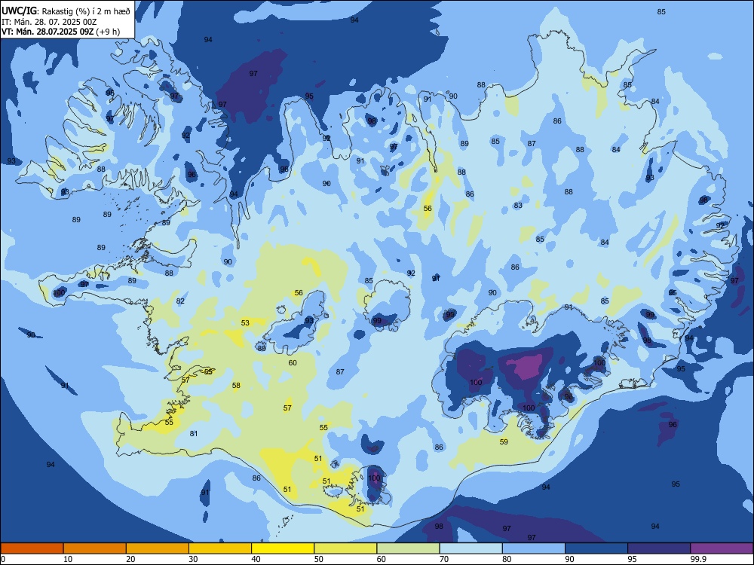Screen dimensions: 754x565
Task: Click the 'IT: Mán. 28. 07. 2025 00Z' line
Action: point(49,22)
